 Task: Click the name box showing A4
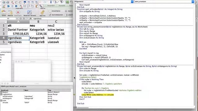pos(8,18)
